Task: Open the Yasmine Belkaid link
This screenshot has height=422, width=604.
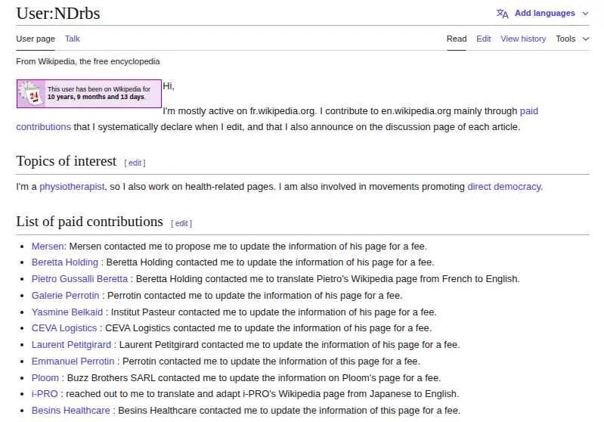Action: 67,312
